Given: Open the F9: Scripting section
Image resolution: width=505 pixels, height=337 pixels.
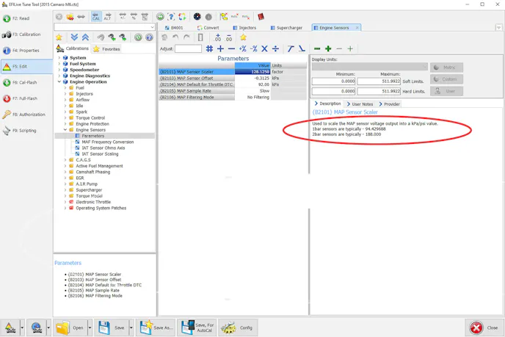Looking at the screenshot, I should 23,131.
